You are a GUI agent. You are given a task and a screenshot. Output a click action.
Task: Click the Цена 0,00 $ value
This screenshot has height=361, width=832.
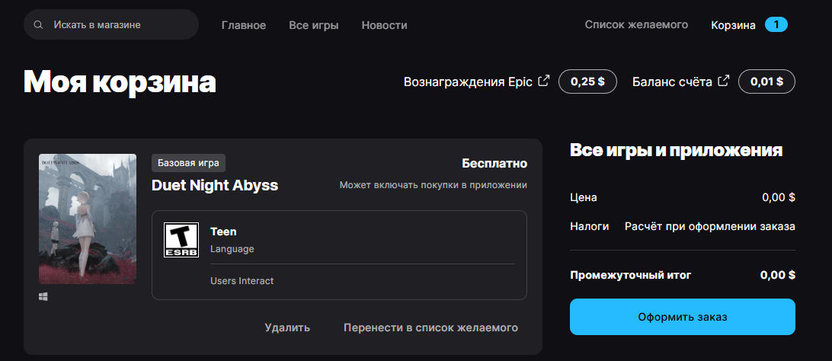(x=779, y=198)
